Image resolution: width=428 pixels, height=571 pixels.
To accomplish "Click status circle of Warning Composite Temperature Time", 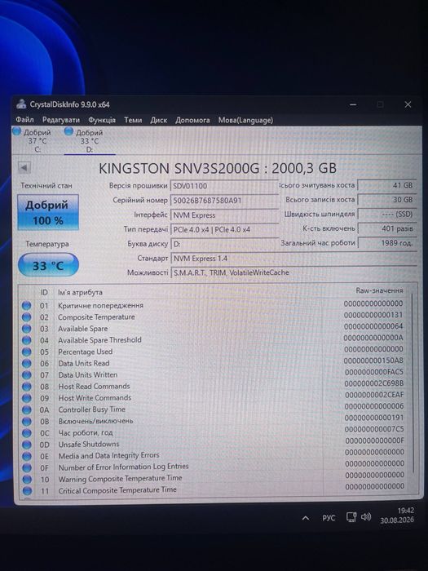I will coord(27,480).
